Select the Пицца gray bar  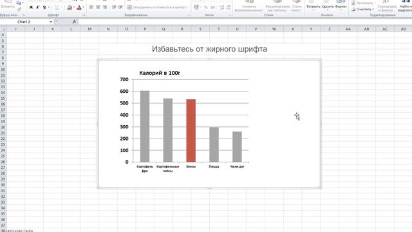point(214,144)
